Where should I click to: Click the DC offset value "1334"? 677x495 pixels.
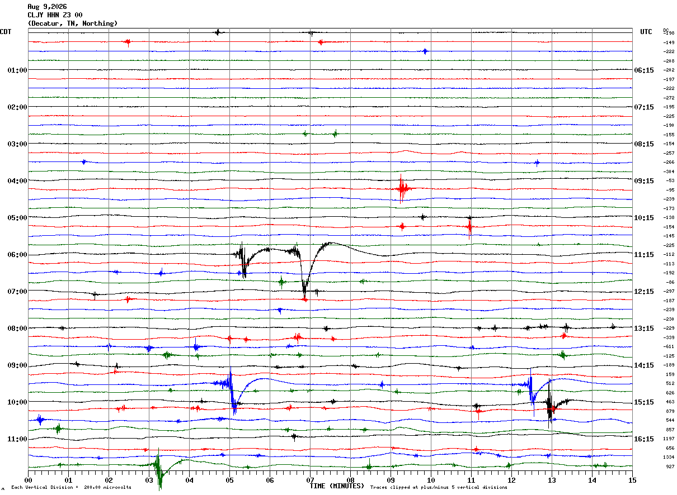tap(669, 458)
